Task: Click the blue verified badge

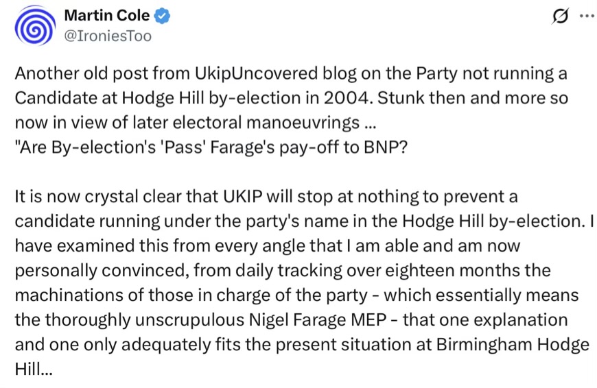Action: click(162, 16)
